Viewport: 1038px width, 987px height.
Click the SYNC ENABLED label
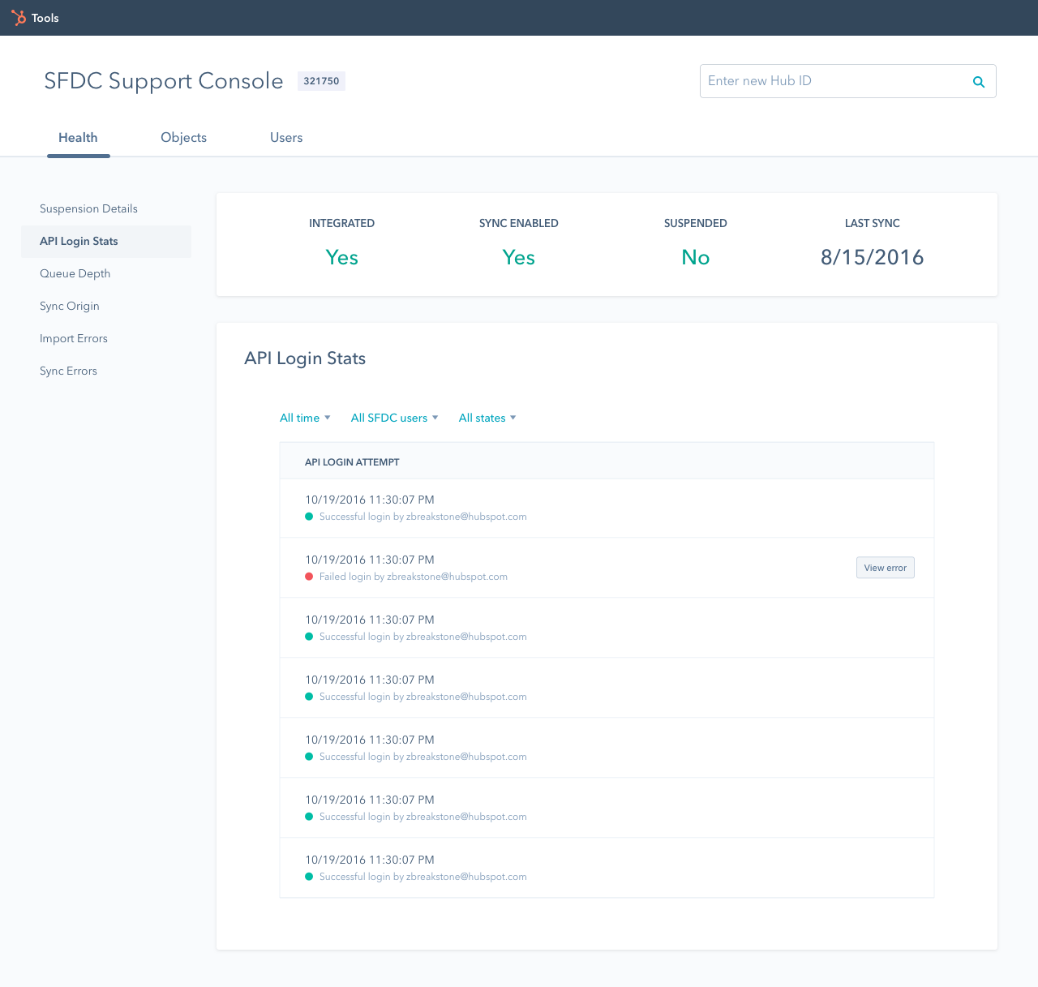[x=519, y=223]
